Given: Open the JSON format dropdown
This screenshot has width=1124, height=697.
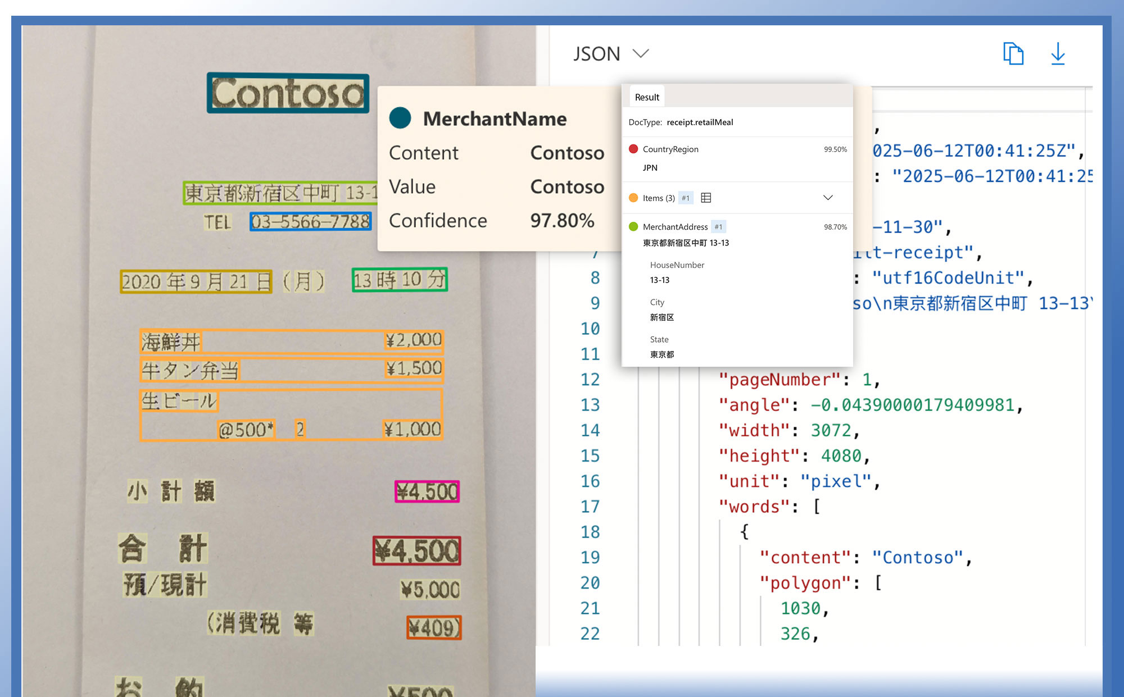Looking at the screenshot, I should [x=611, y=54].
